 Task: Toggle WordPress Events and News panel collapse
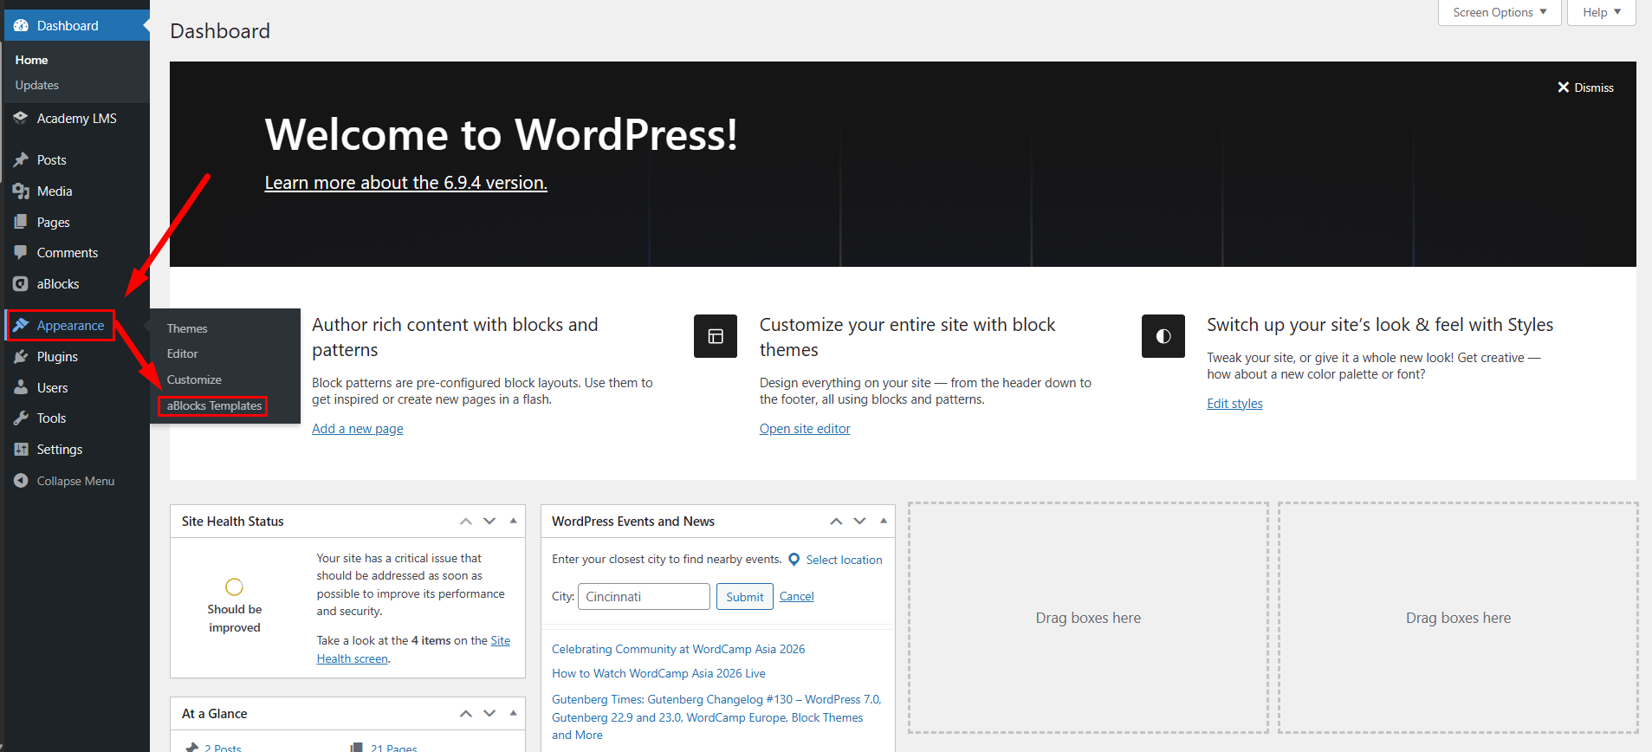pyautogui.click(x=883, y=522)
